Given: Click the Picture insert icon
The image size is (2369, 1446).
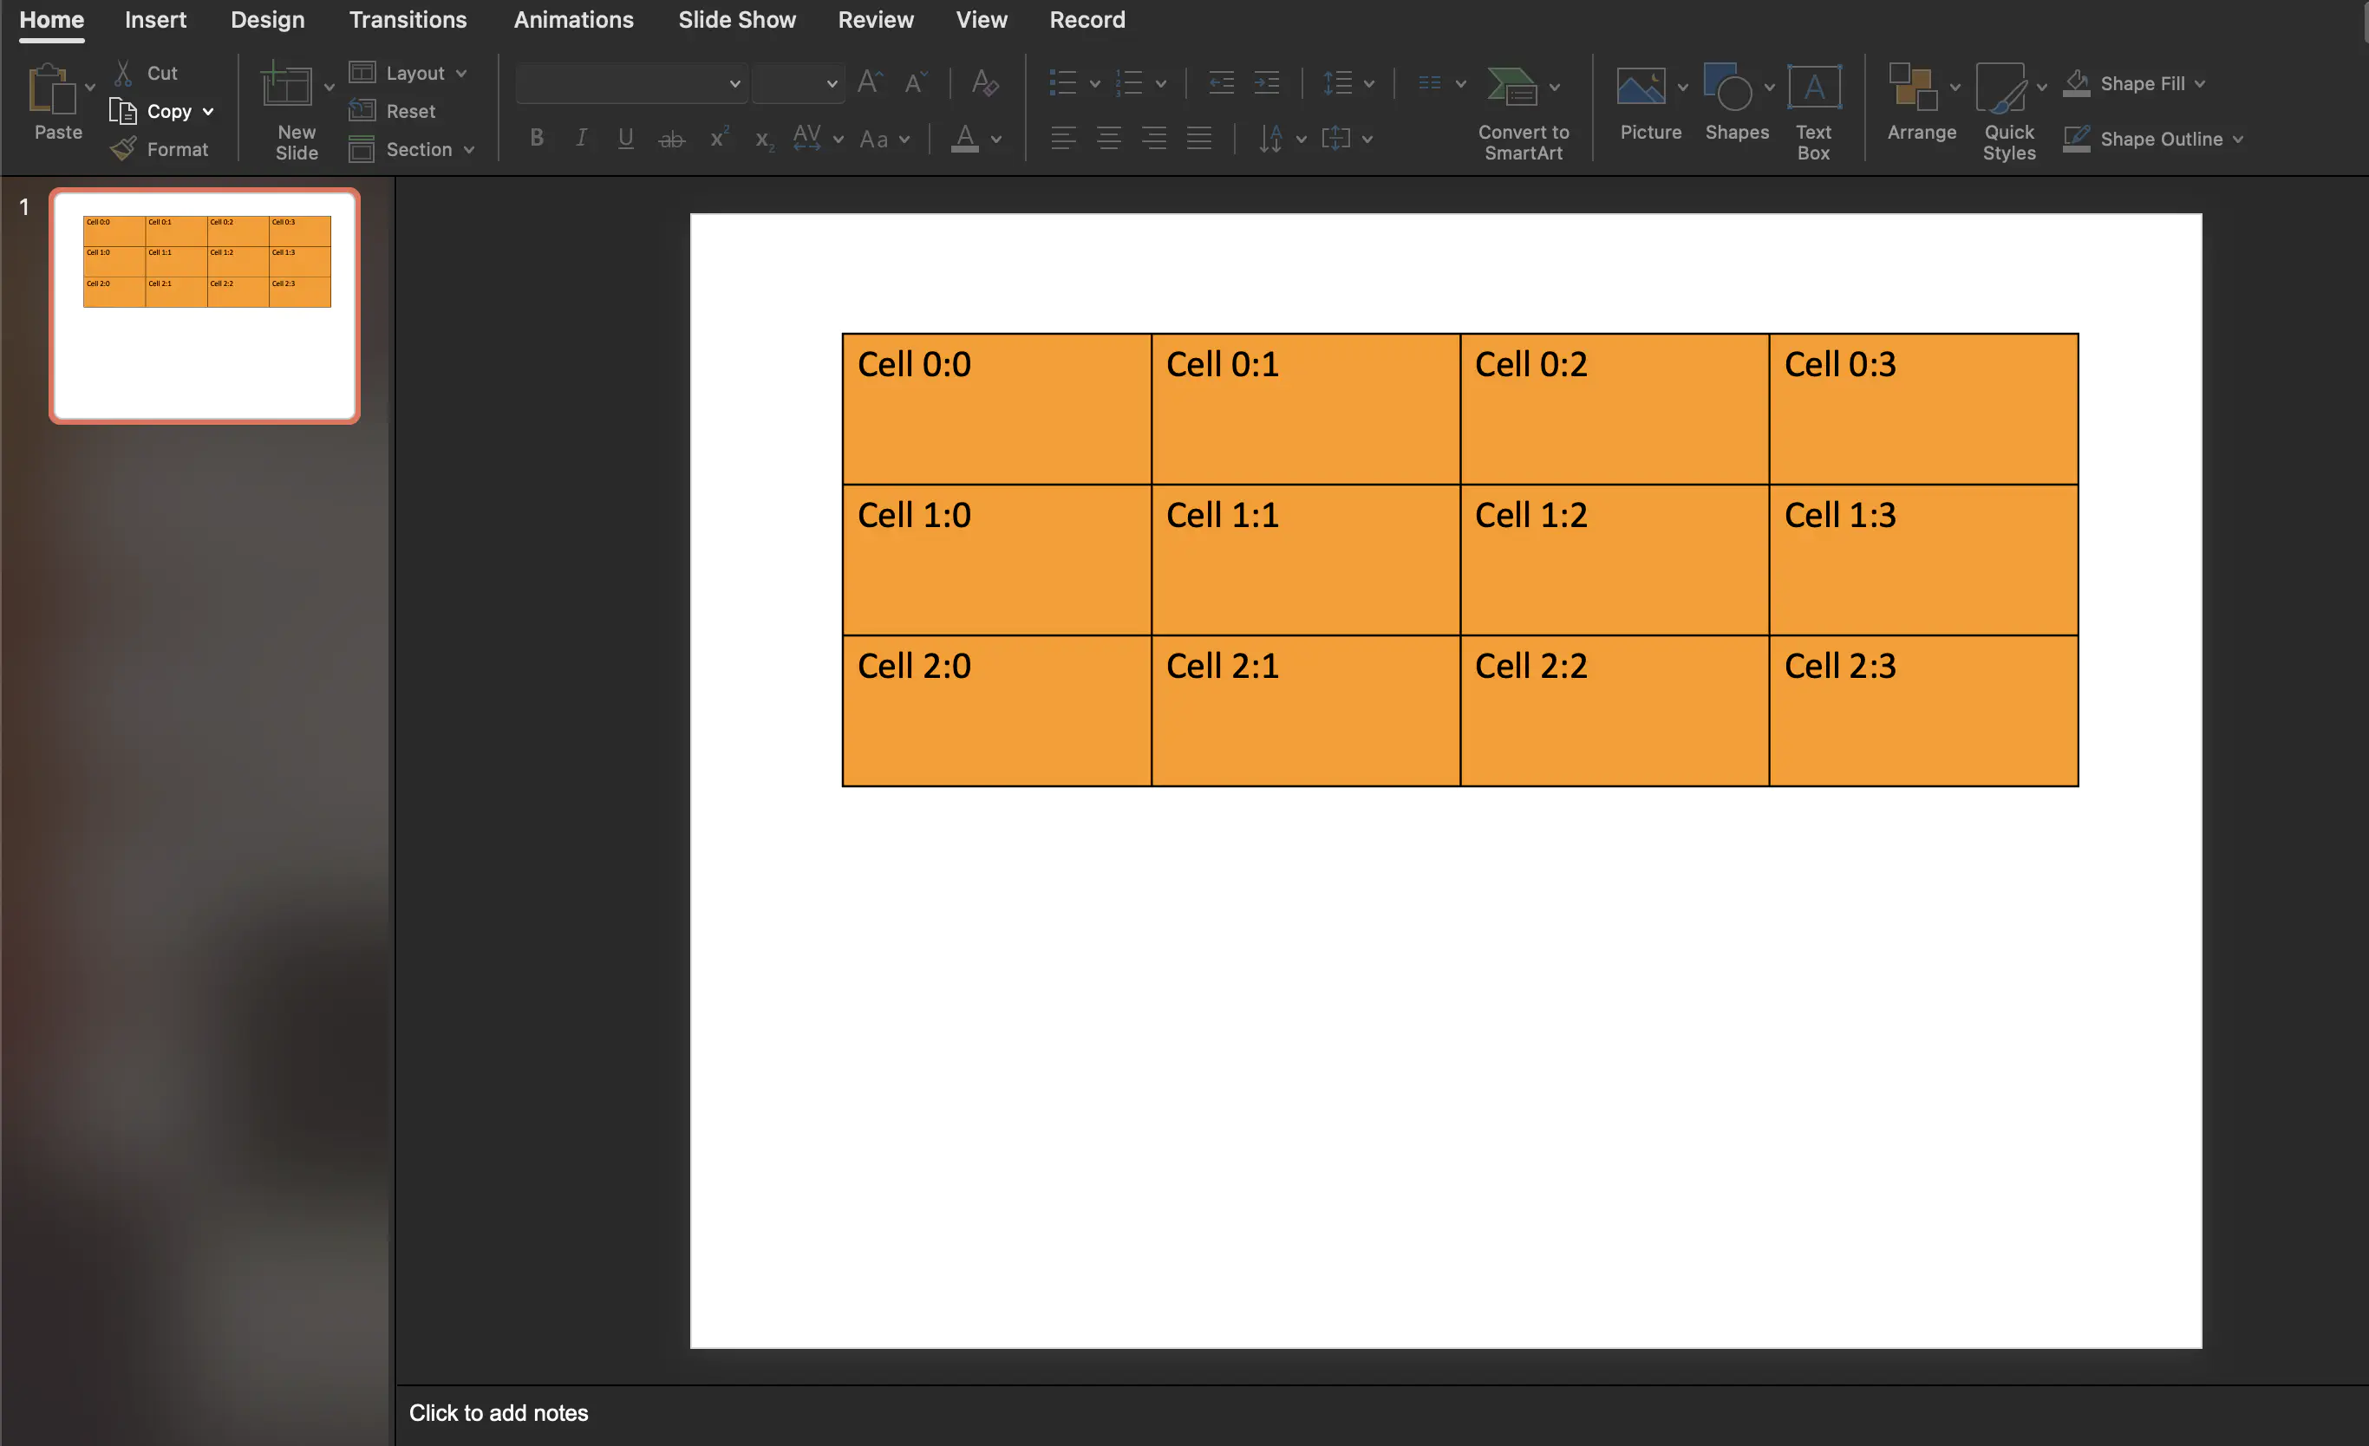Looking at the screenshot, I should click(1641, 88).
